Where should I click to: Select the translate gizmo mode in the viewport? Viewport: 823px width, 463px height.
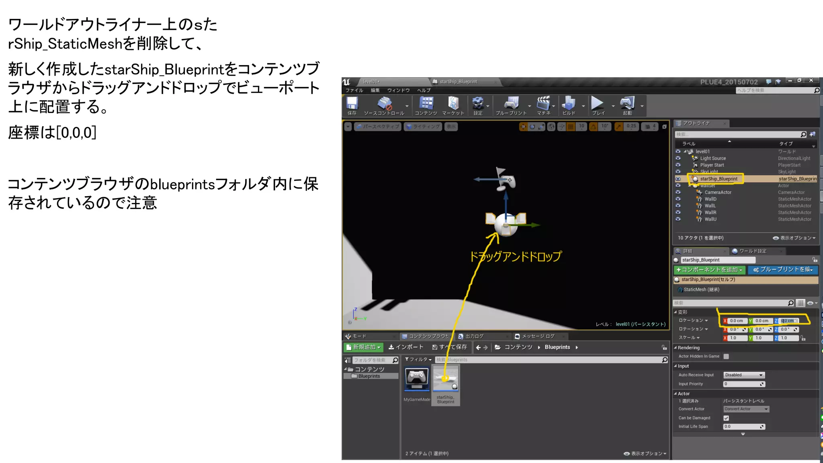(x=523, y=127)
